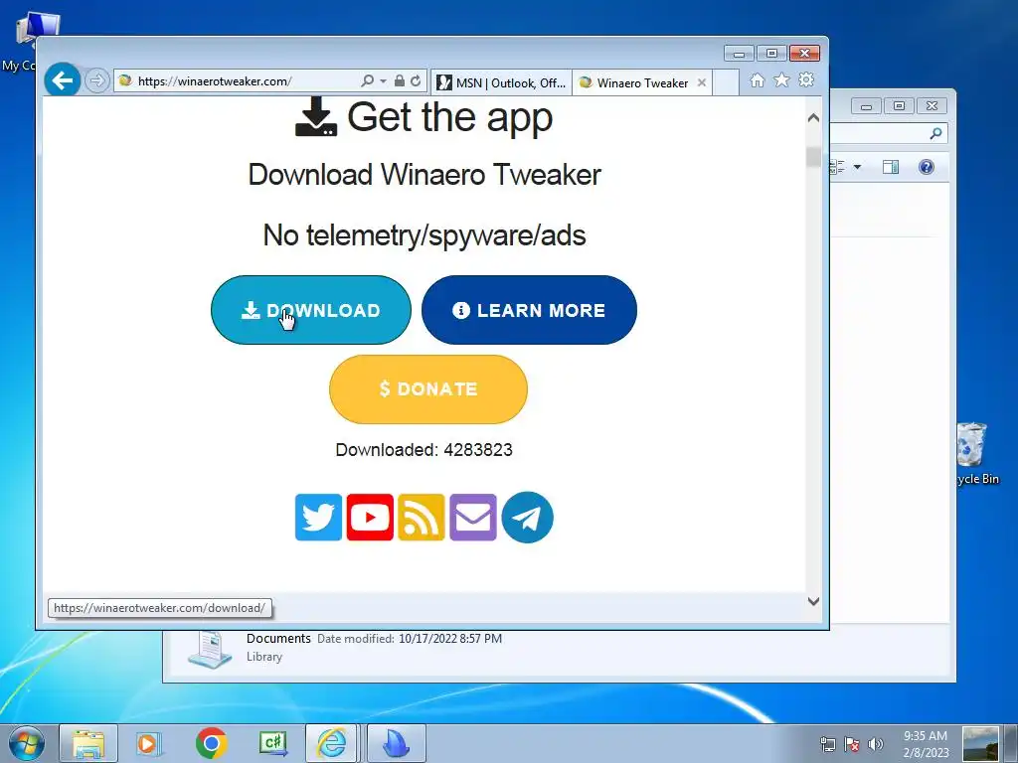Viewport: 1018px width, 763px height.
Task: Open the Action Center flag icon
Action: pyautogui.click(x=852, y=744)
